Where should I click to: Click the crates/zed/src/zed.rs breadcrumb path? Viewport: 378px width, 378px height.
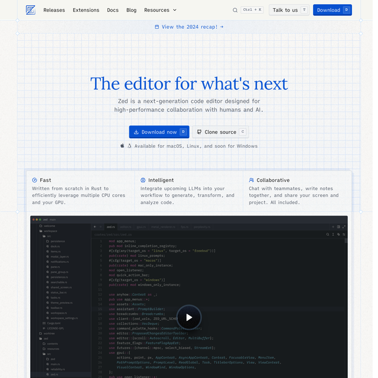113,234
